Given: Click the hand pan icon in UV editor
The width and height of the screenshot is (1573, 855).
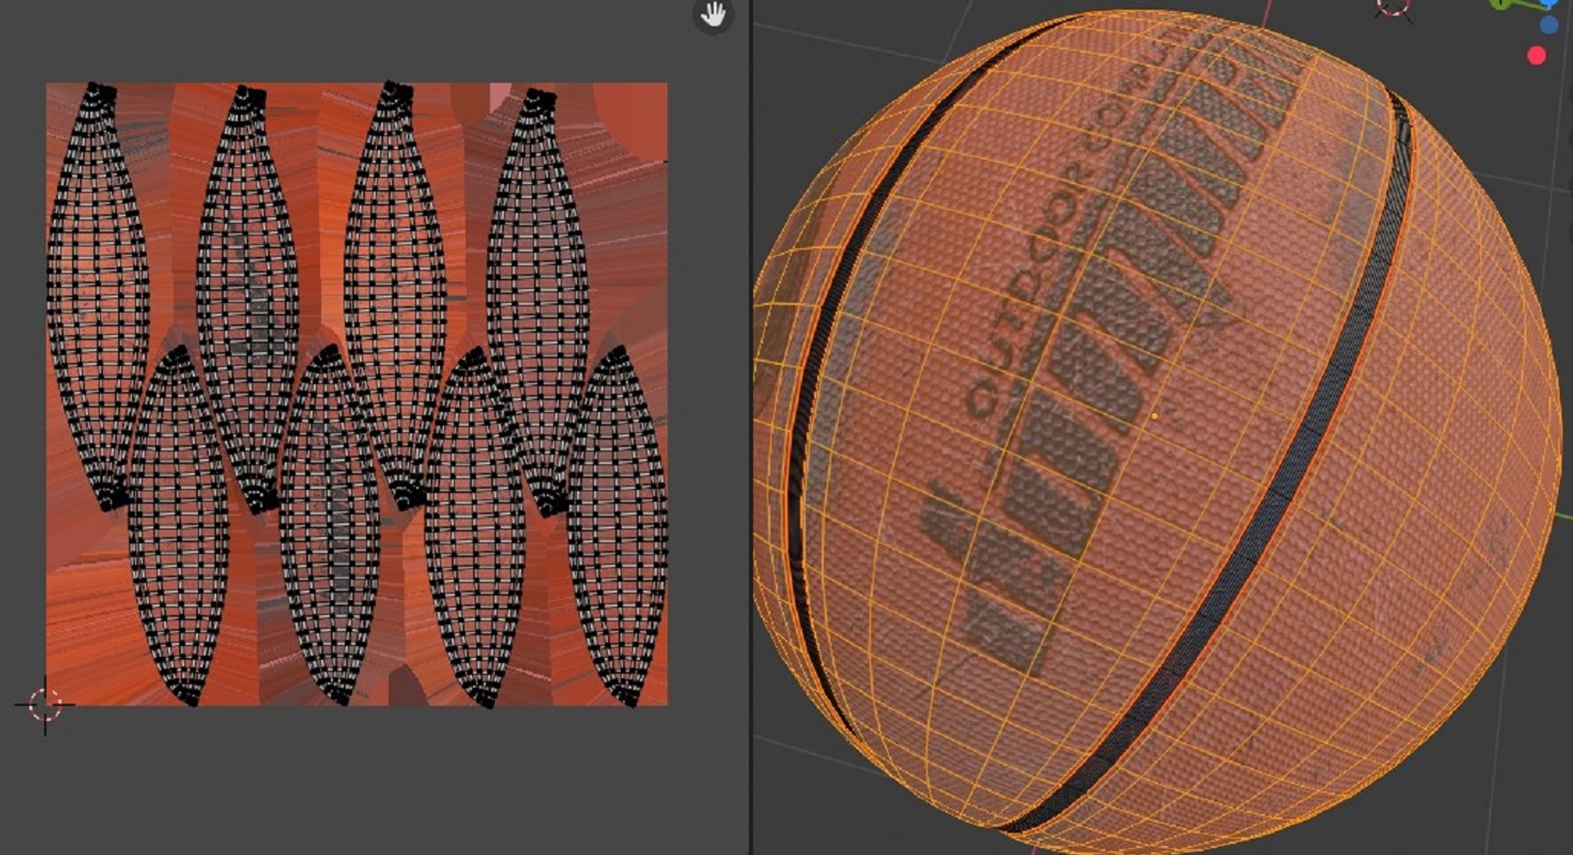Looking at the screenshot, I should pyautogui.click(x=713, y=14).
